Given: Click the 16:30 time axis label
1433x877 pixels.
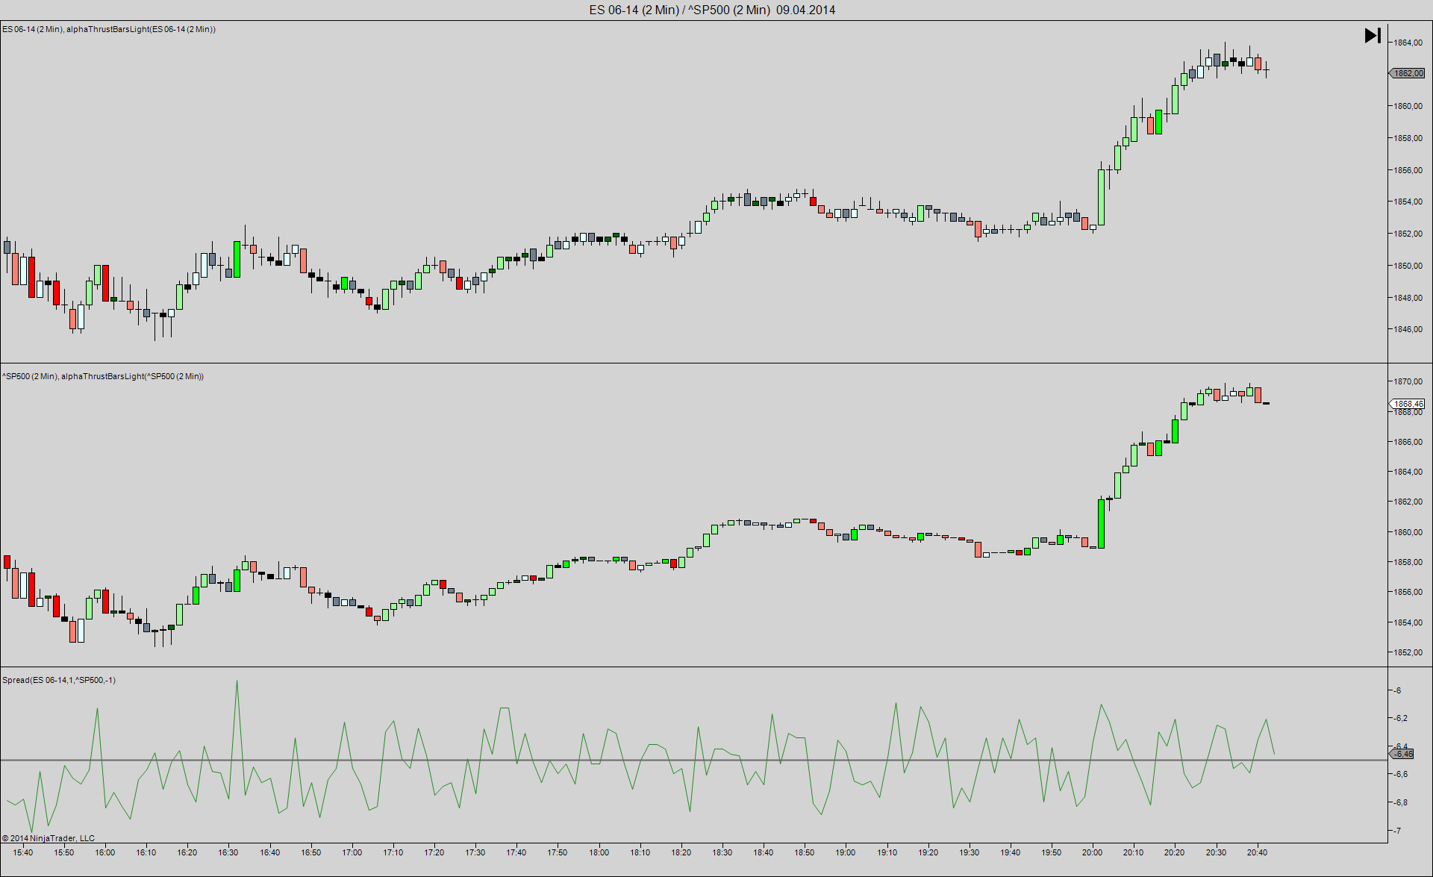Looking at the screenshot, I should (x=228, y=852).
